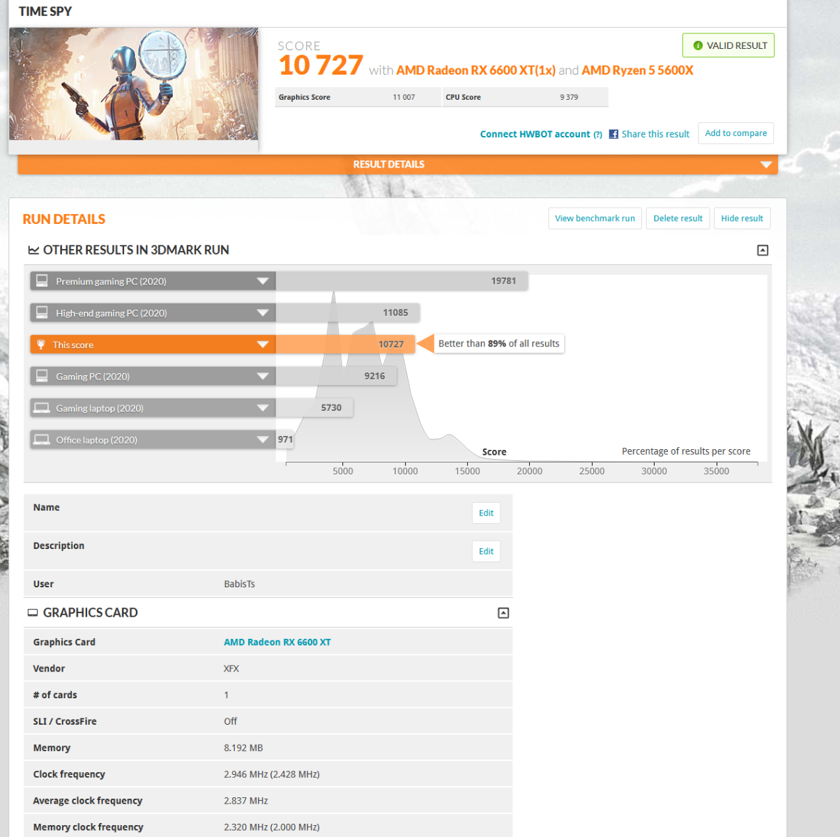Click the laptop icon for Office laptop (2020)

click(x=42, y=439)
